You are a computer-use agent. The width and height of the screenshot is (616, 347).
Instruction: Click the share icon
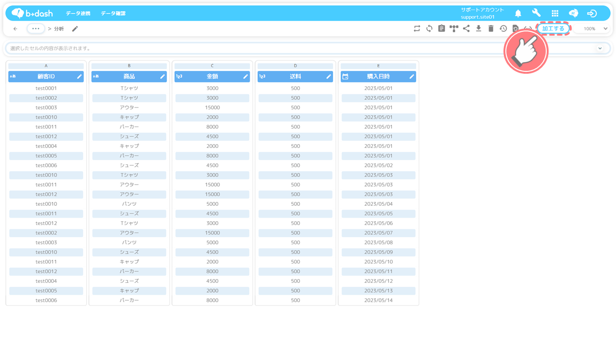click(466, 29)
